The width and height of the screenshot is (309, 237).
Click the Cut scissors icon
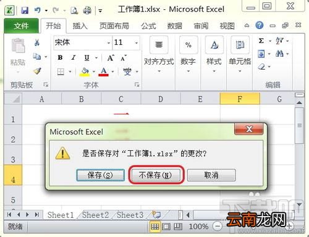(x=37, y=42)
